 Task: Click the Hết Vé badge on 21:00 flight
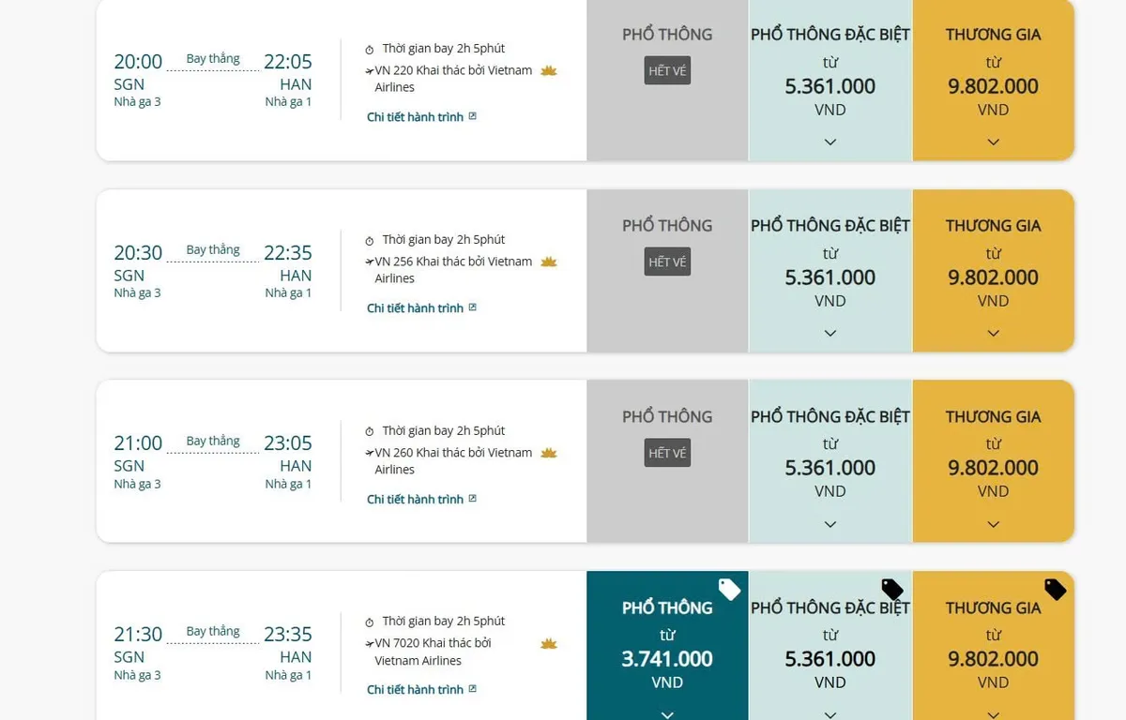(667, 454)
